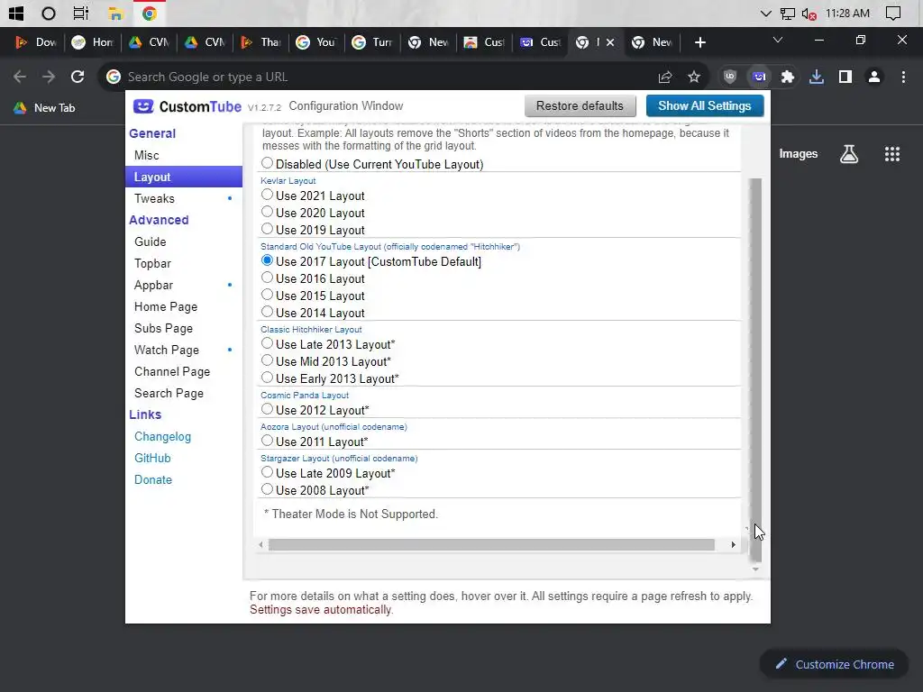Screen dimensions: 923x692
Task: Open the Chrome profile icon
Action: pyautogui.click(x=874, y=77)
